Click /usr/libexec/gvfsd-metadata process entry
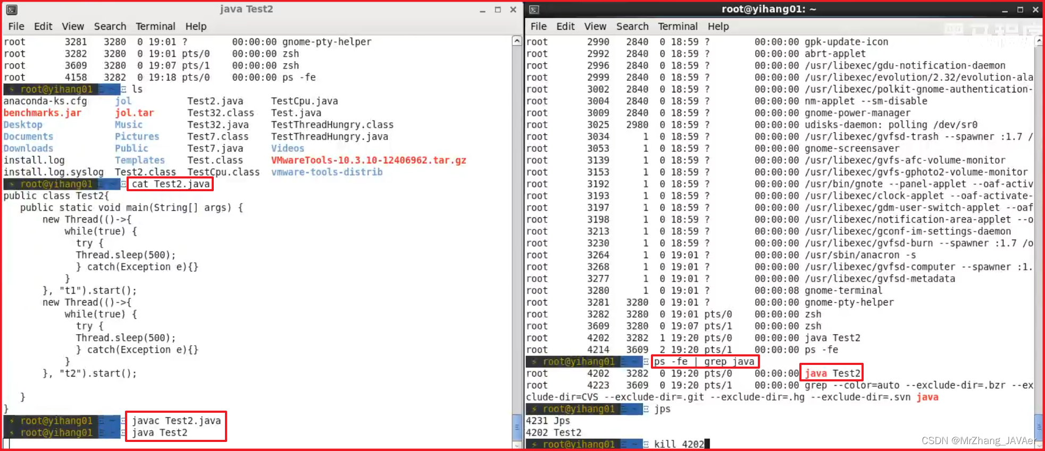1045x451 pixels. 880,278
